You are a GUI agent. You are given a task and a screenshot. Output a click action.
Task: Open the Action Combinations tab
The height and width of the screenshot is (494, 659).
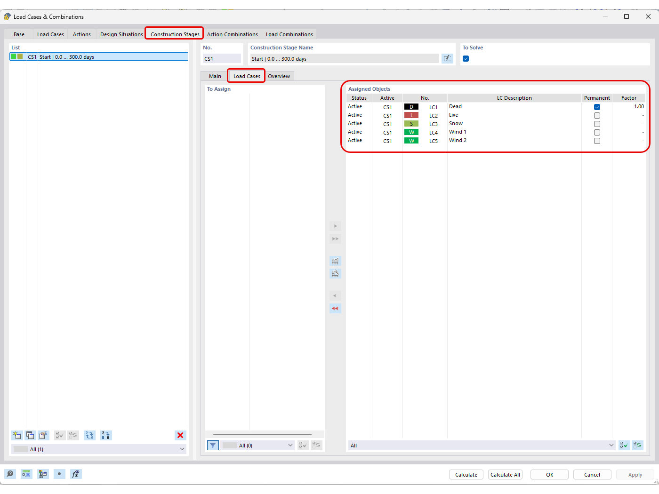click(233, 34)
